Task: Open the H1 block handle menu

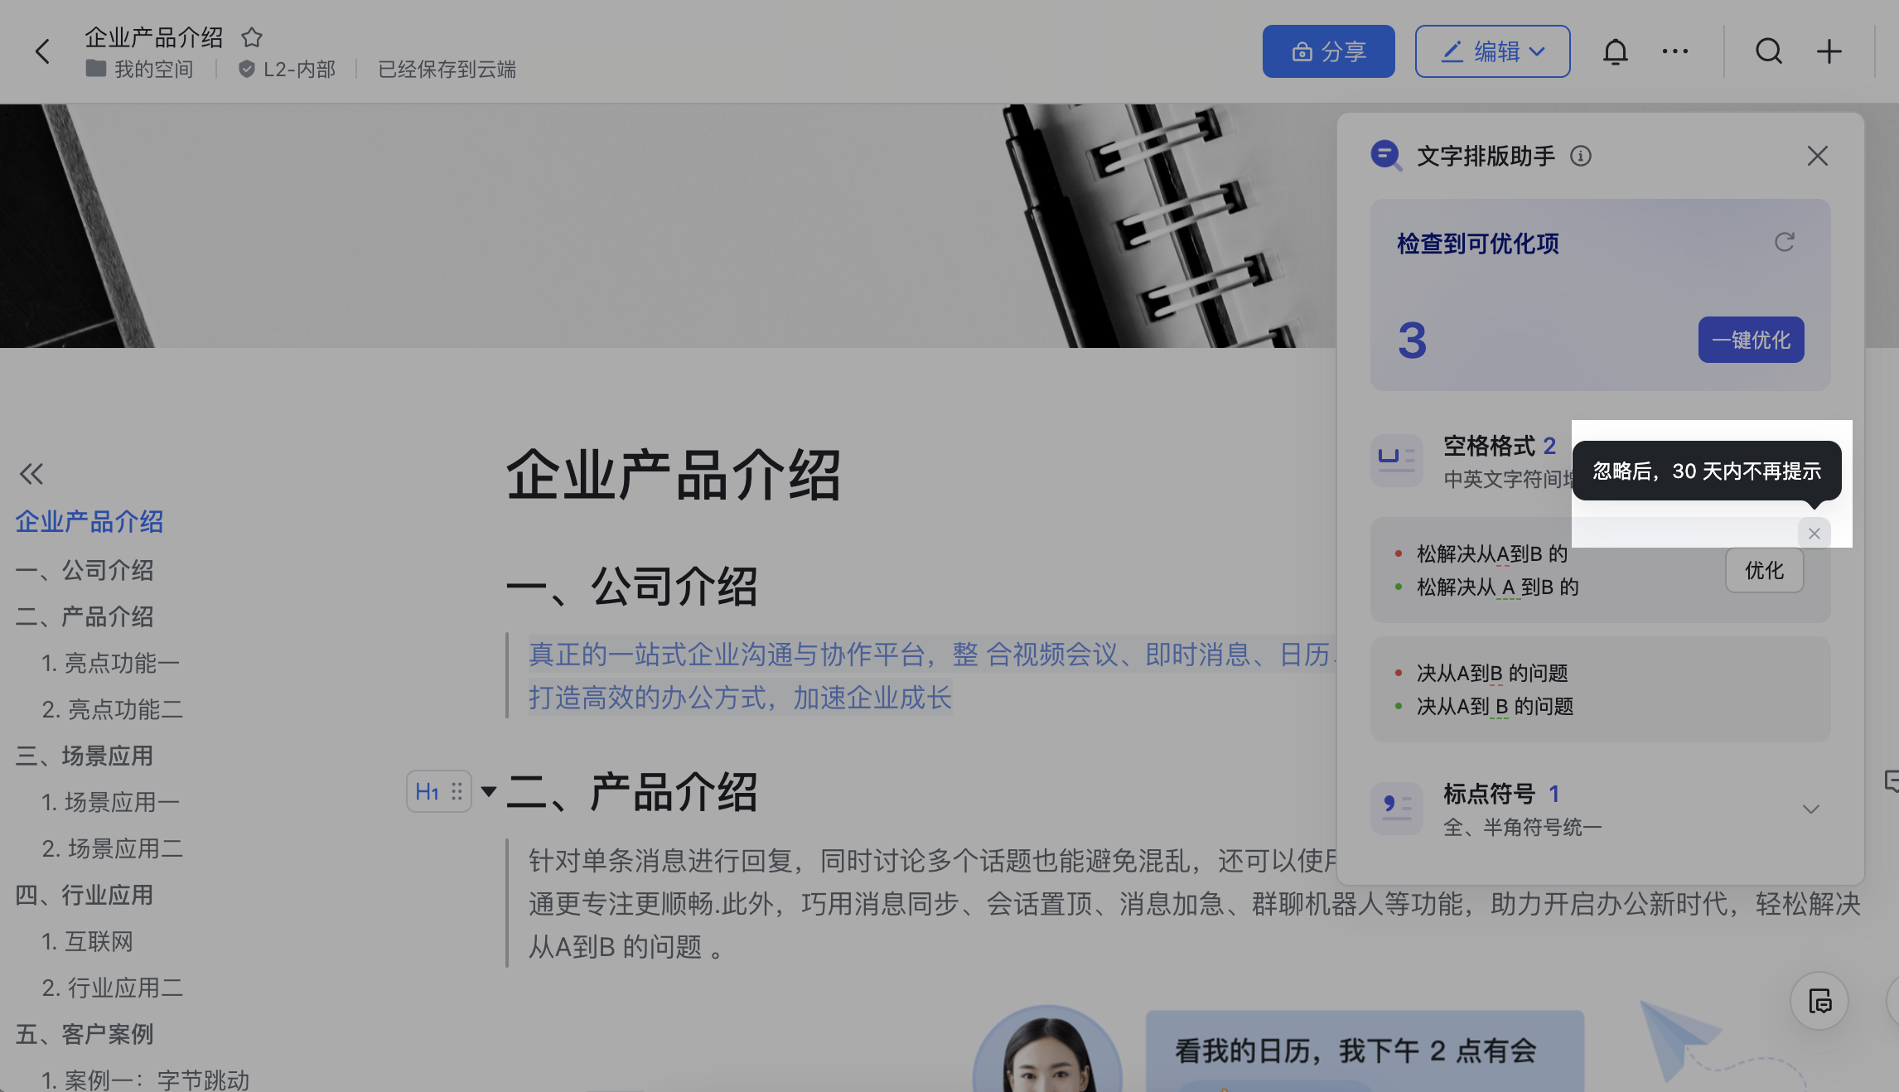Action: 438,791
